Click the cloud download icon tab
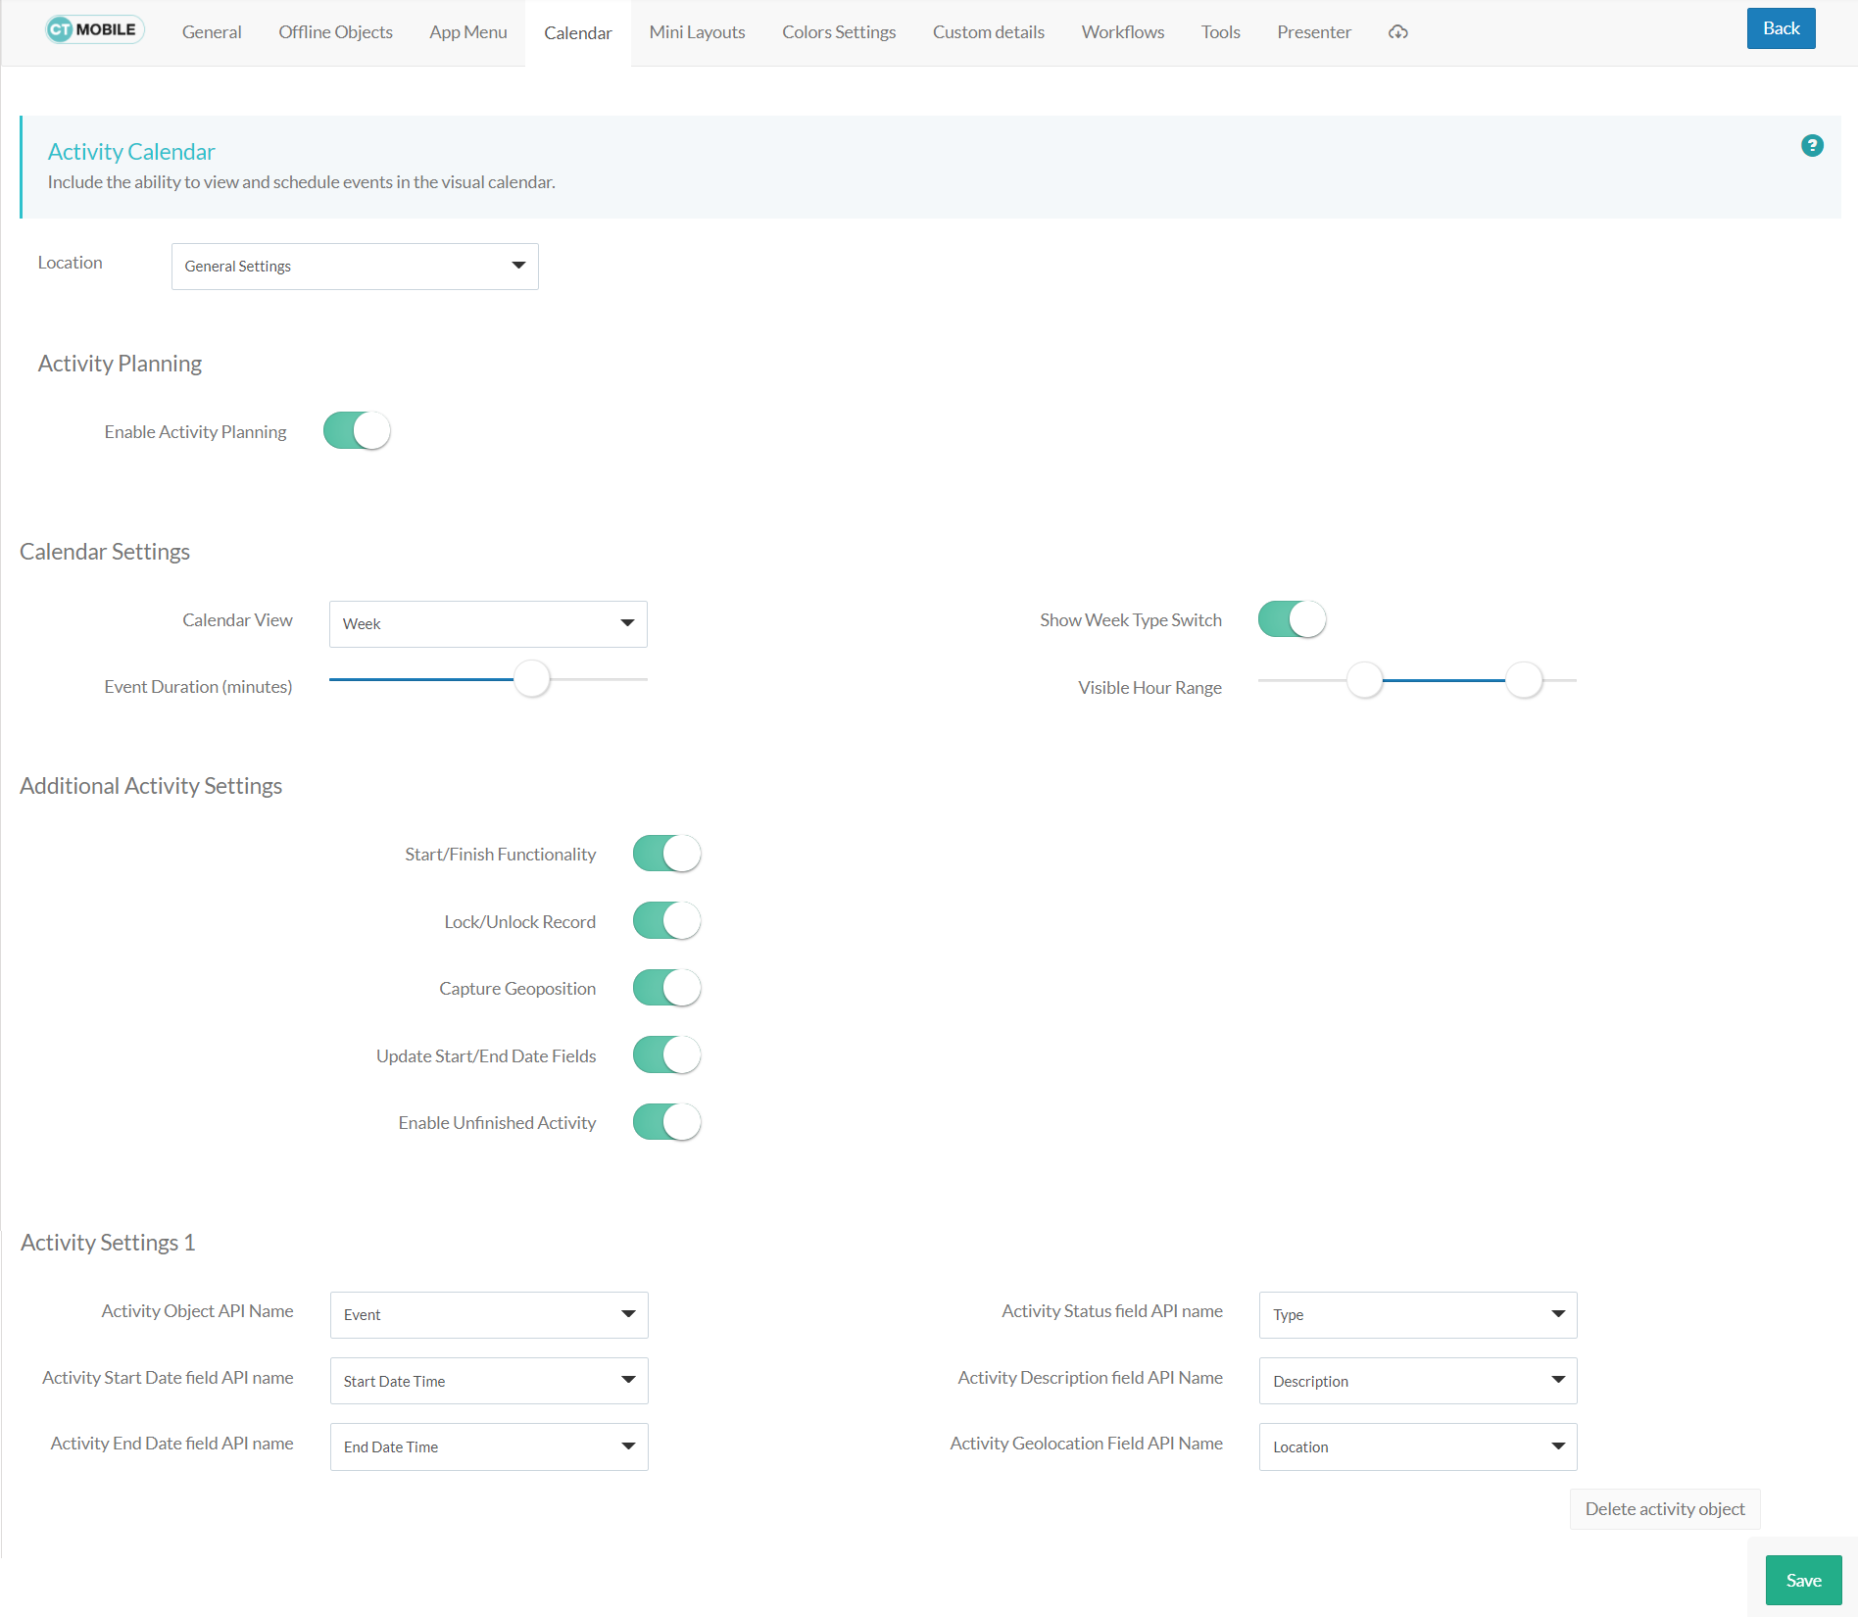 coord(1398,32)
